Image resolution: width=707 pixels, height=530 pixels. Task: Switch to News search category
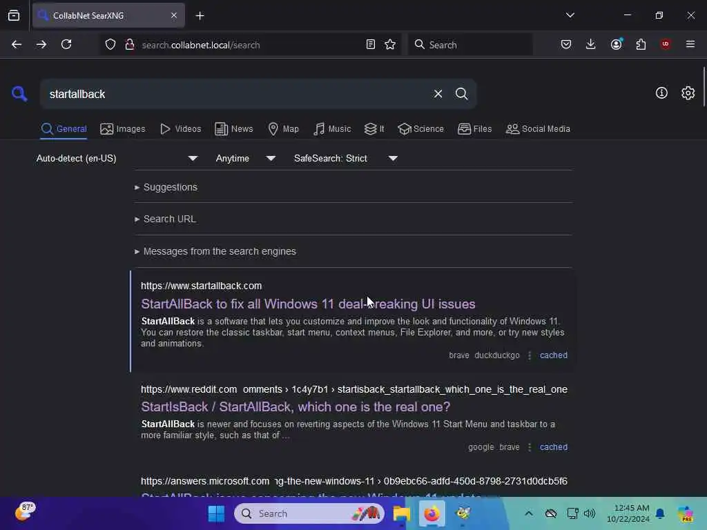[233, 129]
